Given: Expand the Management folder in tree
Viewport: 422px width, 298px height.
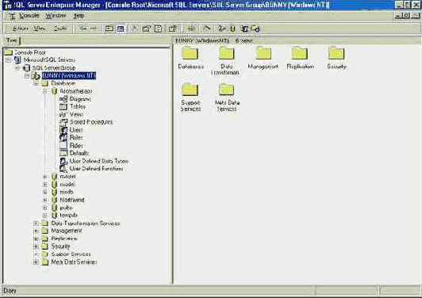Looking at the screenshot, I should click(x=36, y=231).
